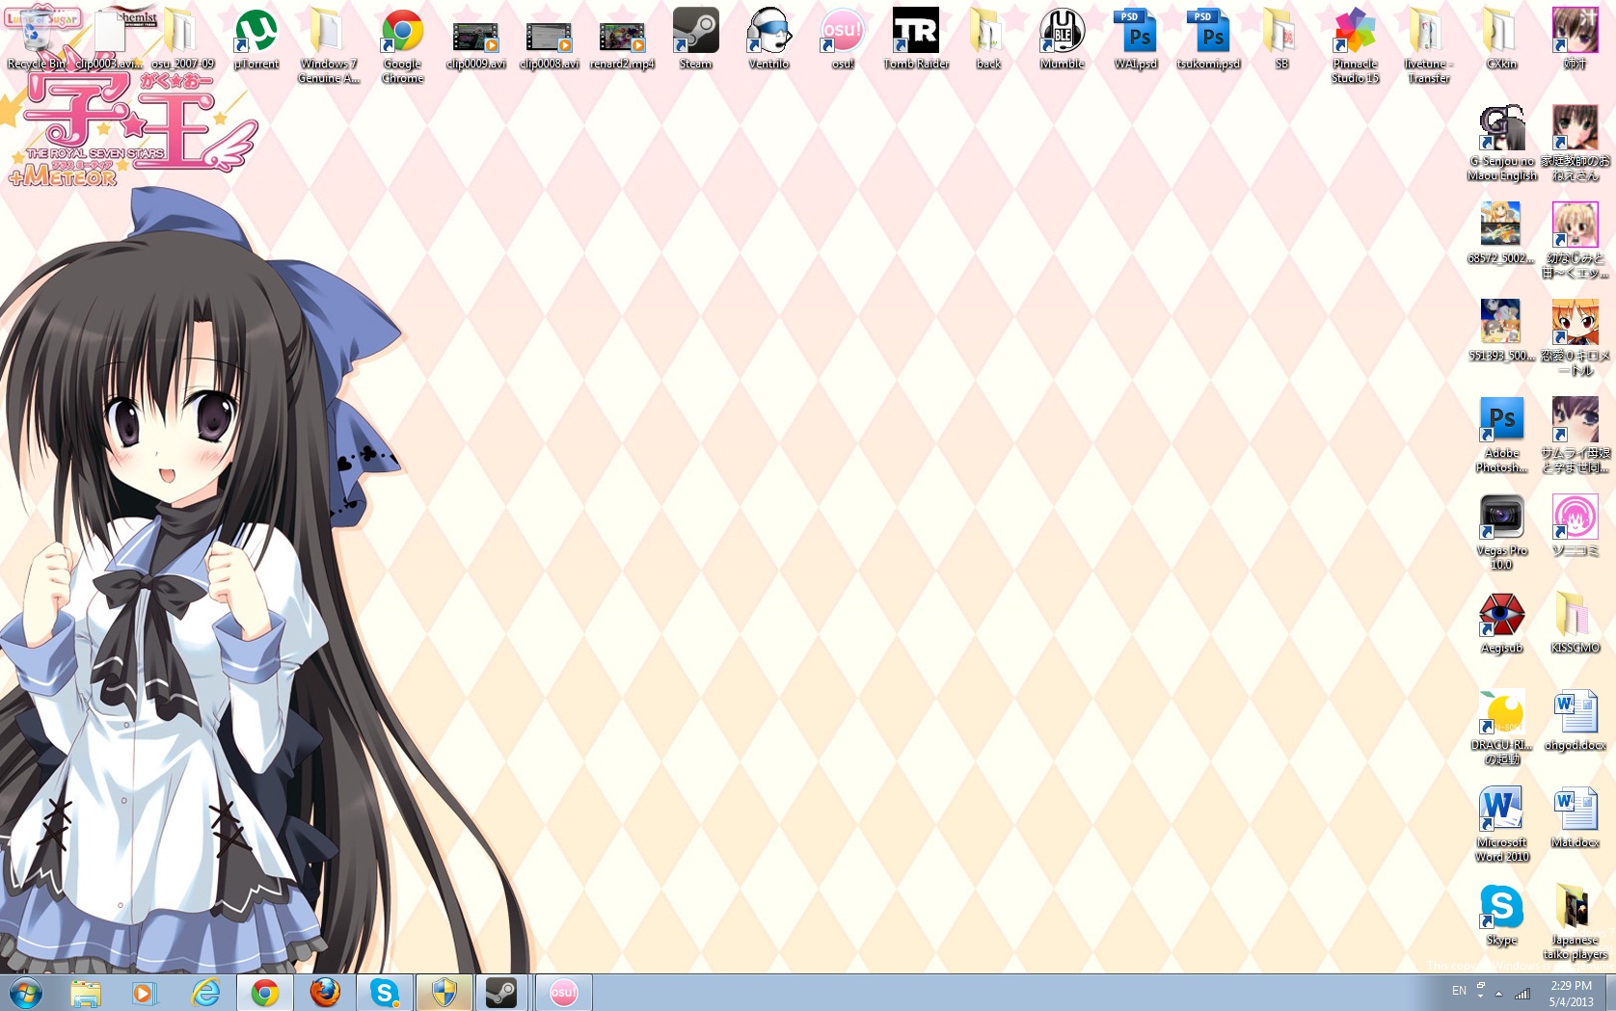Open Windows Explorer from the taskbar
1616x1011 pixels.
pos(86,993)
